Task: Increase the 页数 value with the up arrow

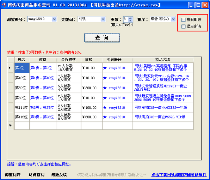Action: 130,18
